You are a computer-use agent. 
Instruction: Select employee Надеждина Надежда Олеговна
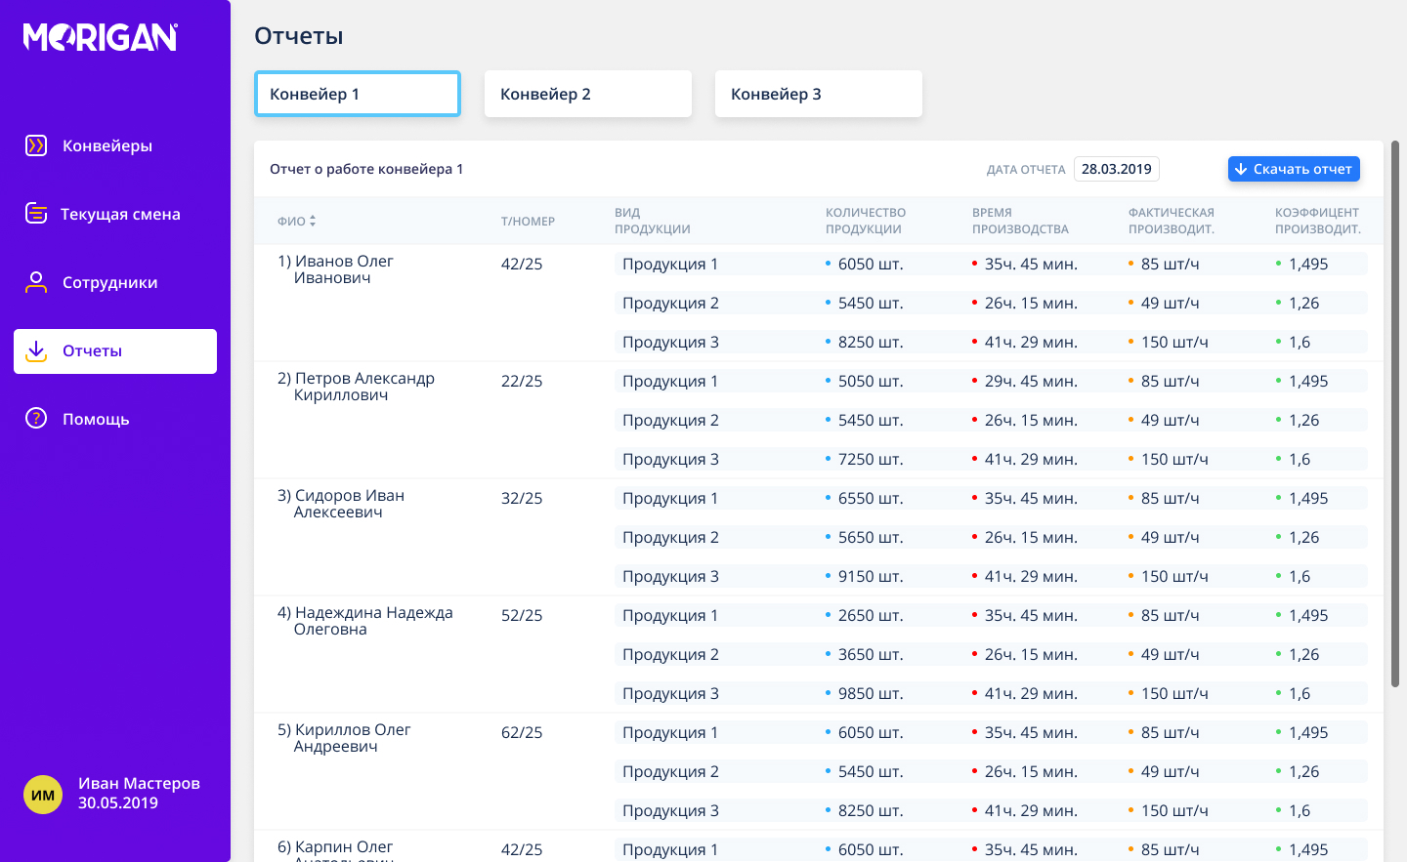pyautogui.click(x=365, y=621)
